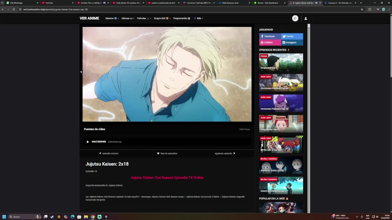
Task: Click the 'Fuentes de vídeo' label
Action: (x=95, y=129)
